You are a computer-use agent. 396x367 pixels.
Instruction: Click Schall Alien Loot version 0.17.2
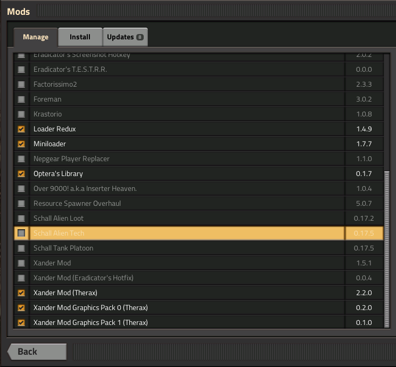coord(364,218)
